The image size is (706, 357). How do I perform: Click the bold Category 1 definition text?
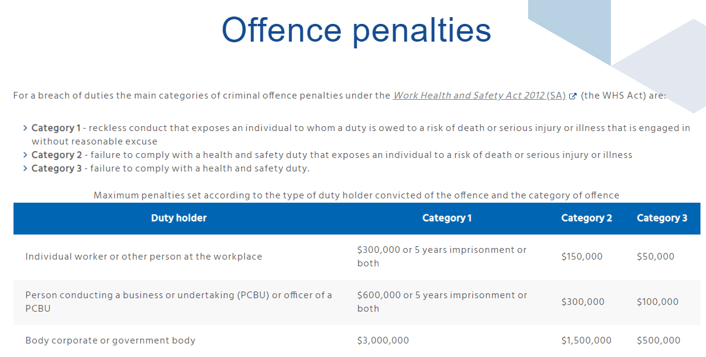(x=56, y=128)
